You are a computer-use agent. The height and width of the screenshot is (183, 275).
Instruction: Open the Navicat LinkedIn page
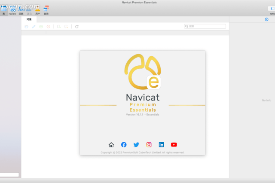pyautogui.click(x=162, y=145)
